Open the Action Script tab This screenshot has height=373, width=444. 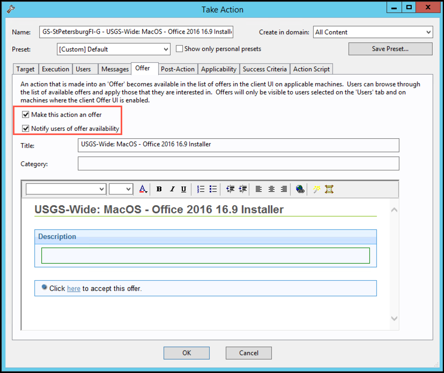(312, 69)
